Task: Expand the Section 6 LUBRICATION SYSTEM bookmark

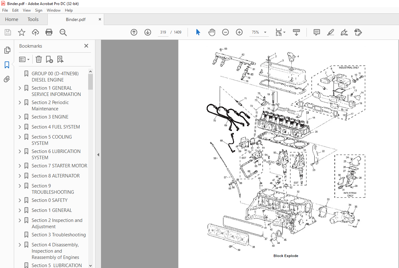Action: coord(20,151)
